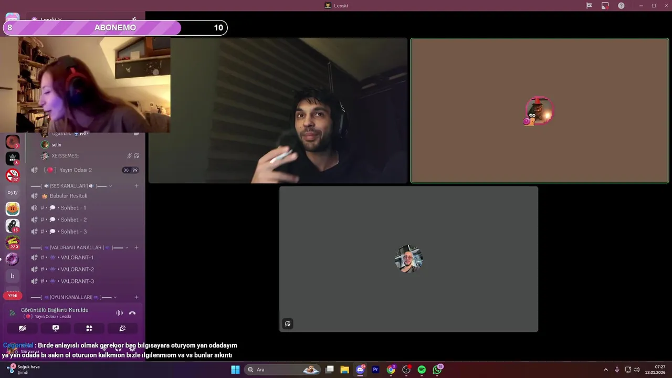
Task: Add channel to OYUN KANALLARI category
Action: click(136, 297)
